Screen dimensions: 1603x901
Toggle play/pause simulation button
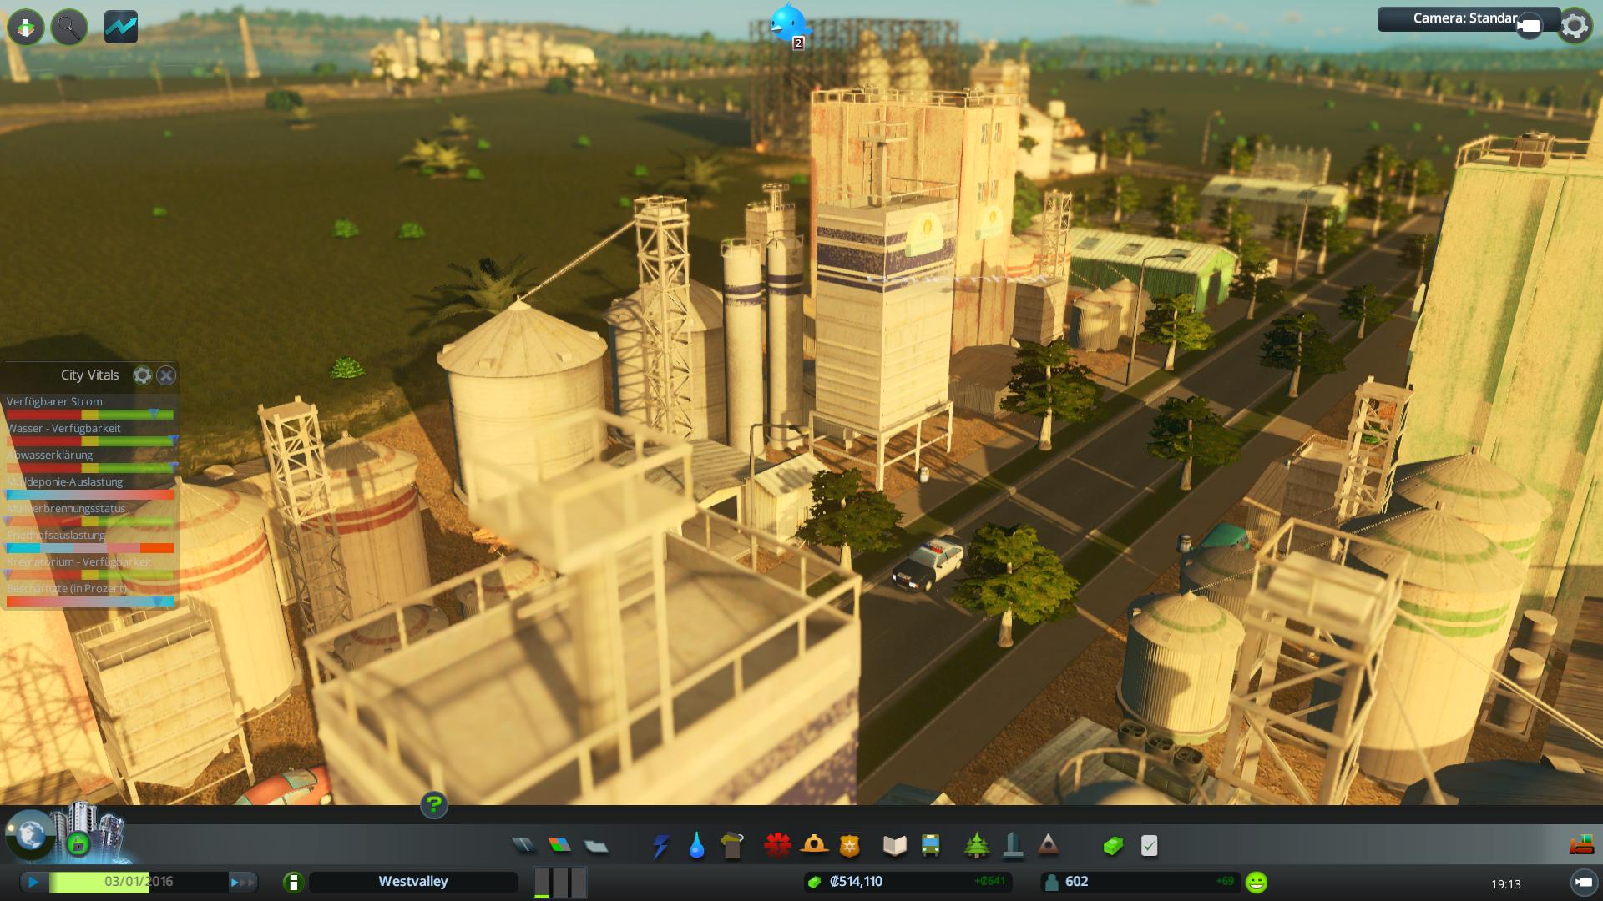click(x=33, y=882)
